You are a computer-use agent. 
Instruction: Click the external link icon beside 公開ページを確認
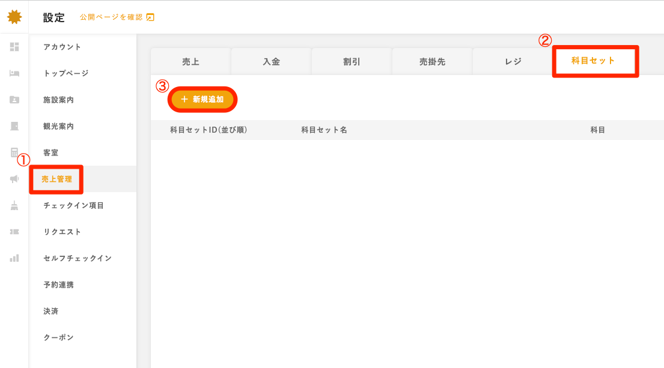pyautogui.click(x=150, y=17)
